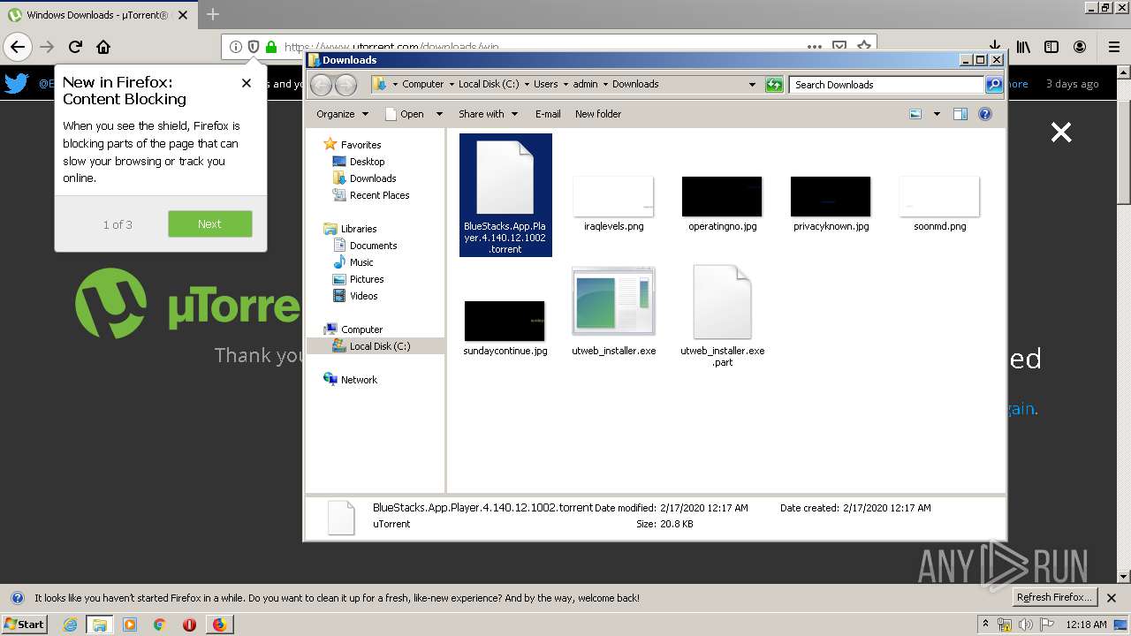Open the Organize menu
1131x636 pixels.
[342, 114]
